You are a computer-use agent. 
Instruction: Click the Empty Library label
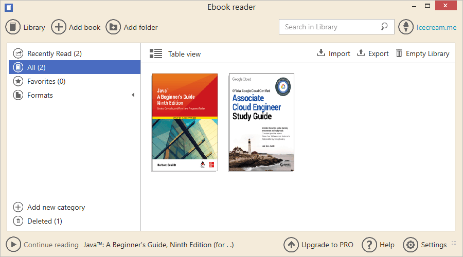click(428, 53)
